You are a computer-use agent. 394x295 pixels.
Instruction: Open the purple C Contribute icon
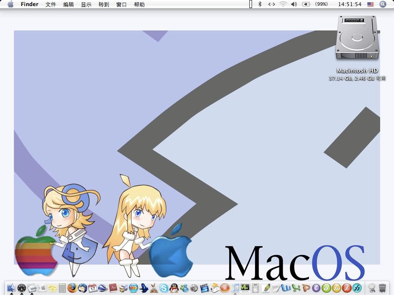pyautogui.click(x=317, y=287)
